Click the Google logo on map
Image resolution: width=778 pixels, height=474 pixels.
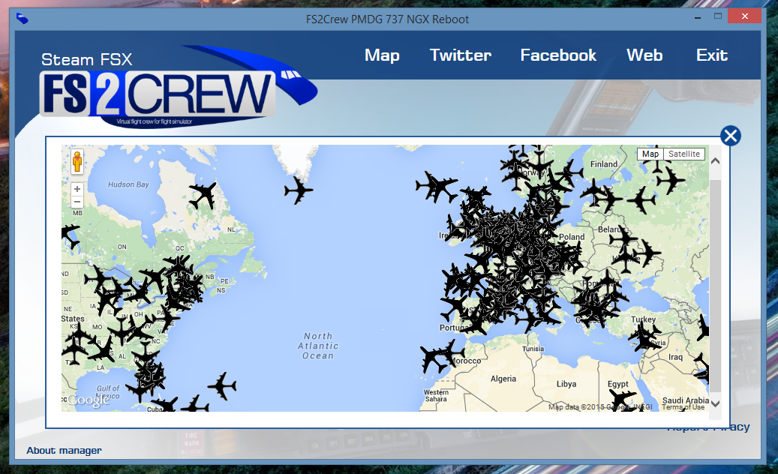[x=89, y=400]
